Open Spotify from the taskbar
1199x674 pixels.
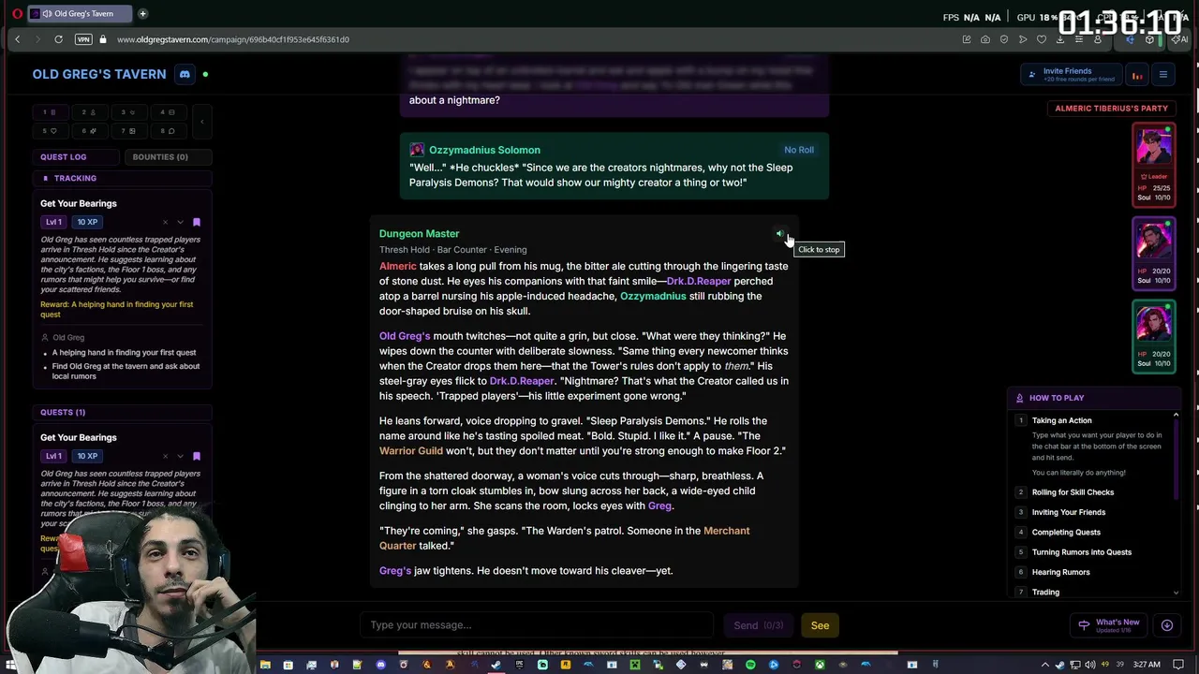click(x=750, y=665)
